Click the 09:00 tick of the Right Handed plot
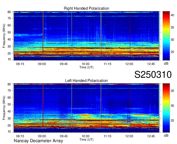Image resolution: width=177 pixels, height=144 pixels. pos(42,64)
